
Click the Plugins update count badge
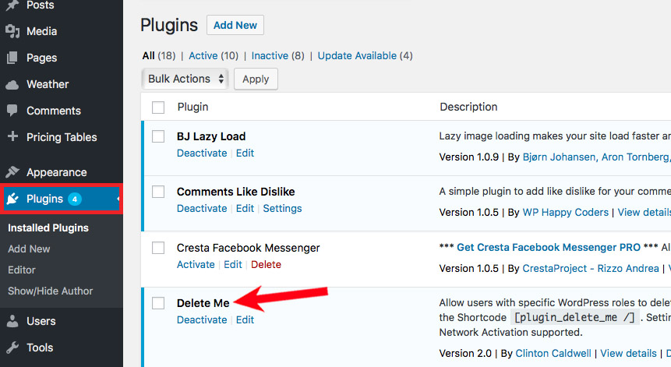[x=75, y=199]
